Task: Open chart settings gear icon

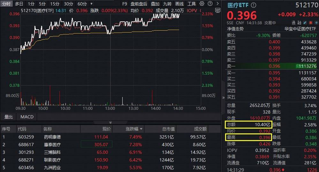Action: [202, 4]
